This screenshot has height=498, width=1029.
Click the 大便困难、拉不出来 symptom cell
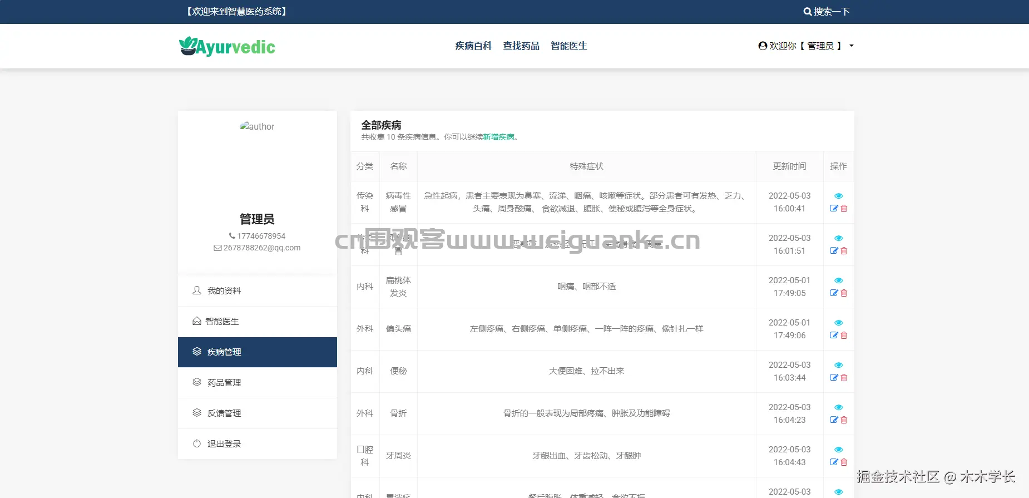(586, 371)
